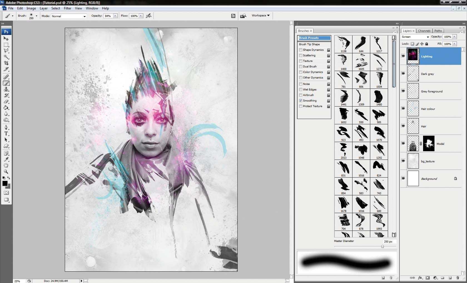Viewport: 467px width, 283px height.
Task: Click the Model layer mask thumbnail
Action: pyautogui.click(x=429, y=143)
